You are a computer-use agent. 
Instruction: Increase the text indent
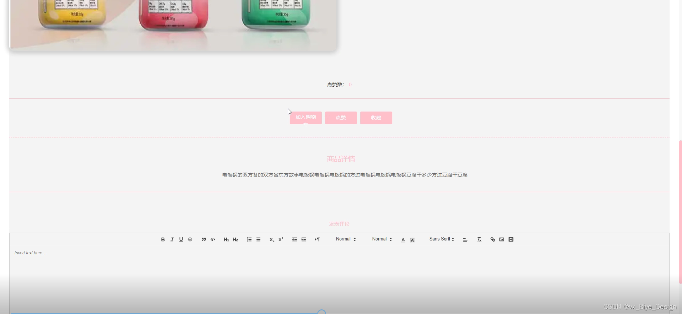coord(304,239)
